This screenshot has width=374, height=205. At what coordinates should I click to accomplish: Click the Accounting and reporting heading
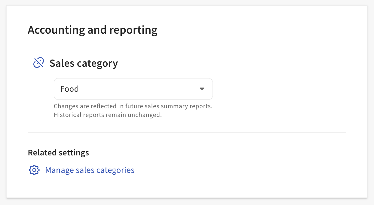(93, 30)
